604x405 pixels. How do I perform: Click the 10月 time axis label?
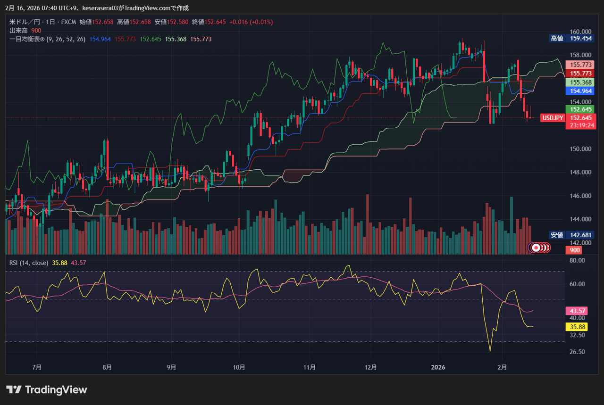(x=239, y=367)
